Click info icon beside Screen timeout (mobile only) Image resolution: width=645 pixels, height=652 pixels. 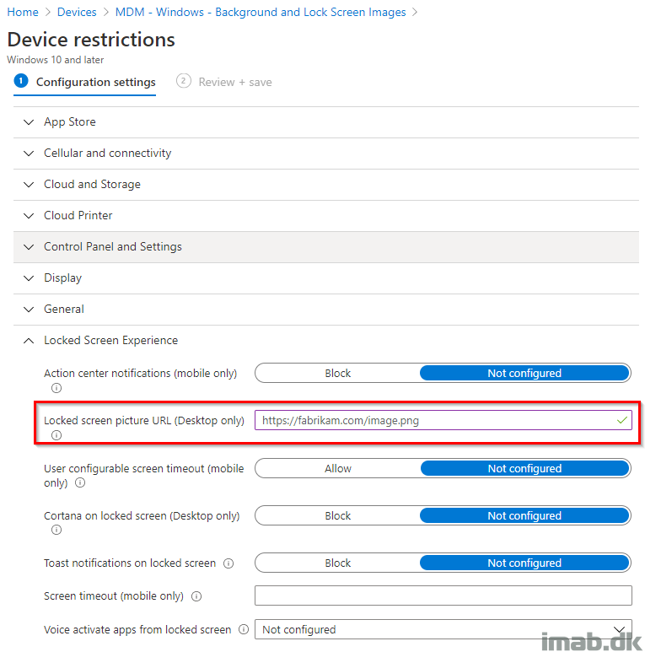pyautogui.click(x=196, y=596)
